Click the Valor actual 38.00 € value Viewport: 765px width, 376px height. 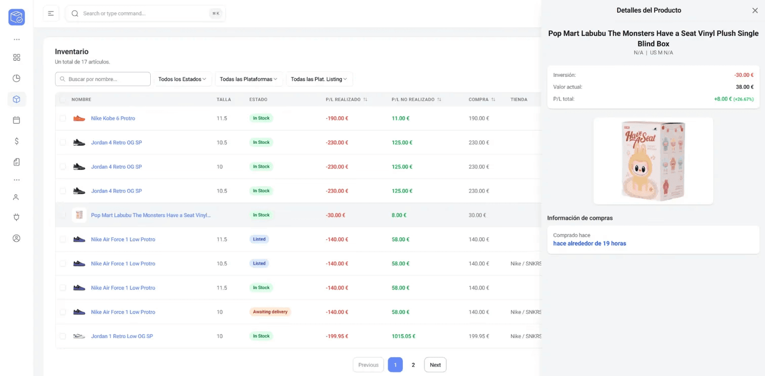tap(745, 87)
